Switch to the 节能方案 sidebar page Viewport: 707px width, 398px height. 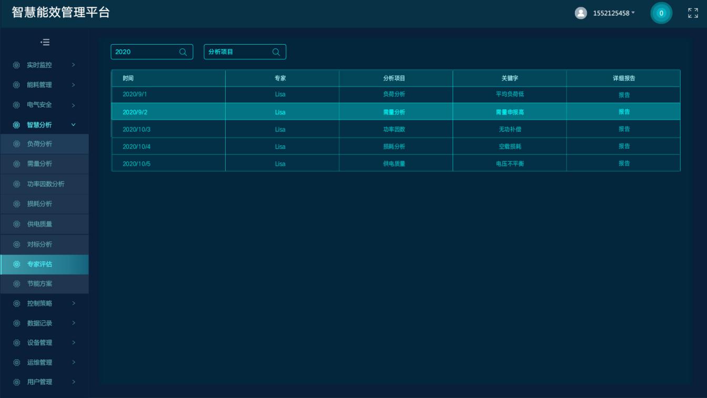(44, 284)
